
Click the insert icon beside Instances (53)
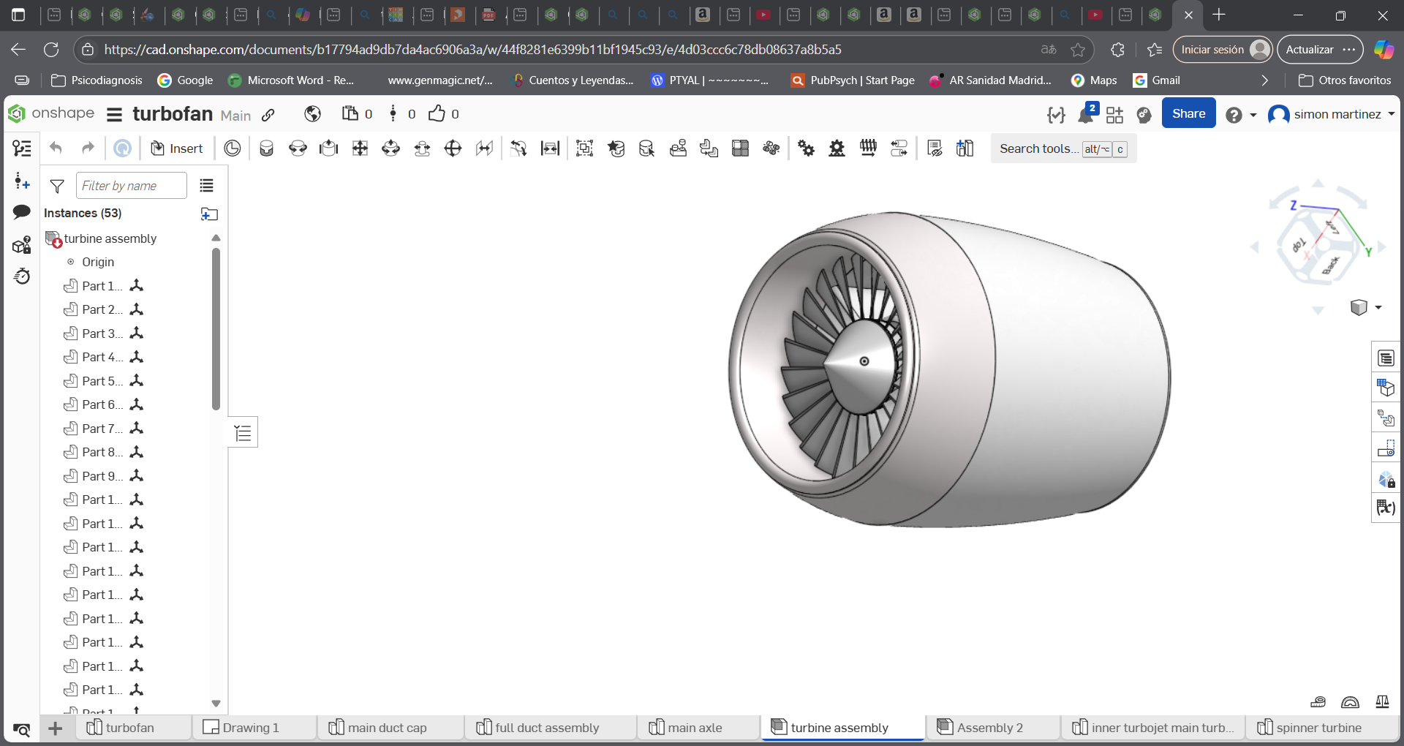pyautogui.click(x=210, y=214)
